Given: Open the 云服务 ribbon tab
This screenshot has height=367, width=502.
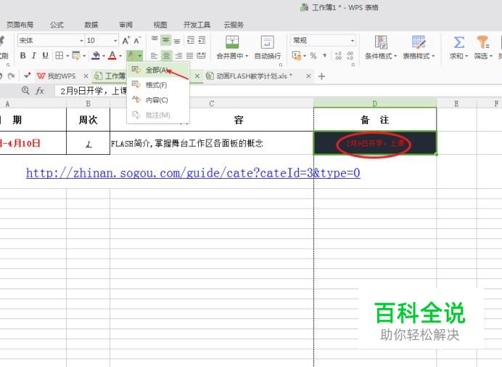Looking at the screenshot, I should click(234, 25).
